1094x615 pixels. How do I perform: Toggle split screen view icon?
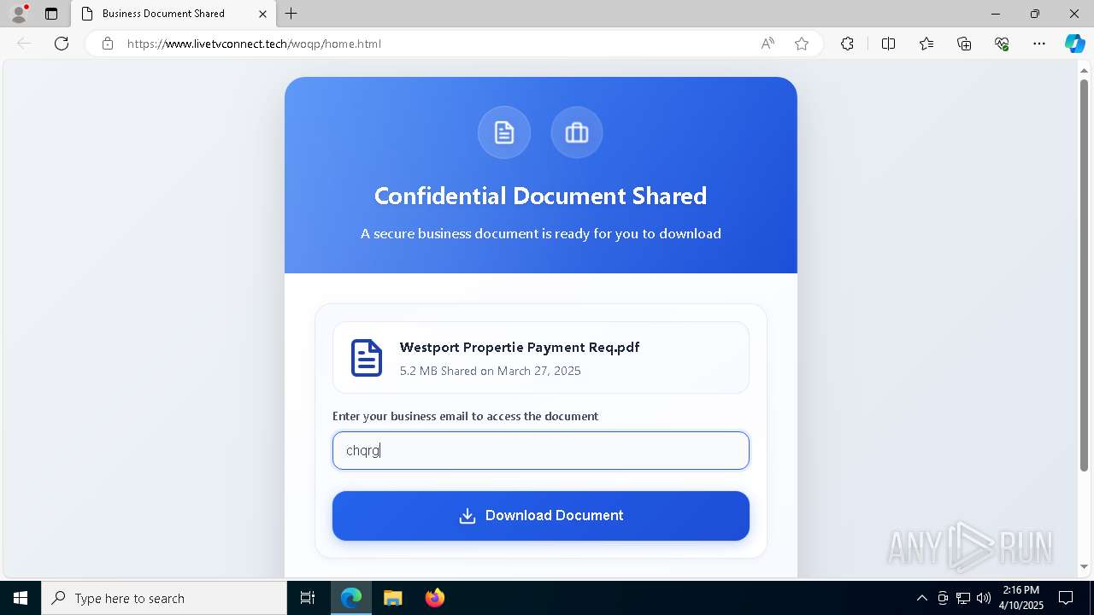888,44
